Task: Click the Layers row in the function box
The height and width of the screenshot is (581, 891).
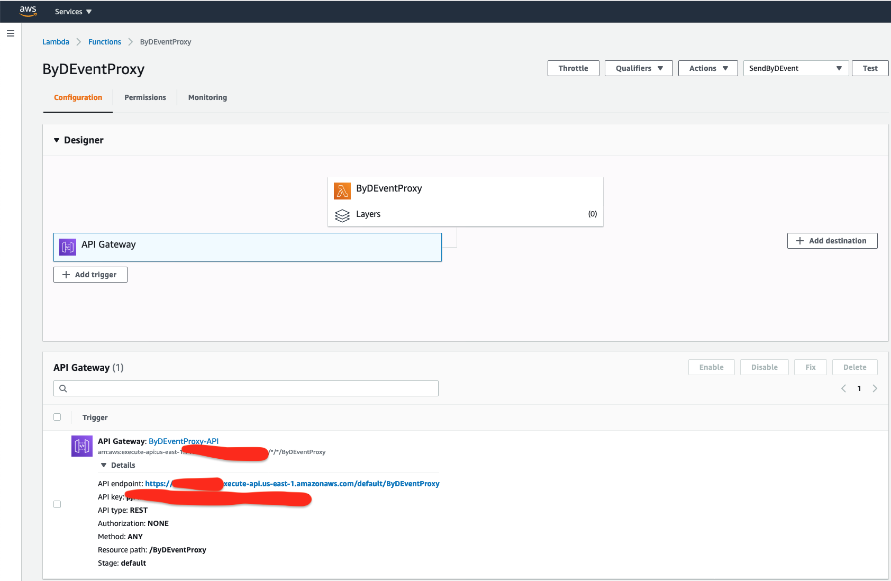Action: [466, 214]
